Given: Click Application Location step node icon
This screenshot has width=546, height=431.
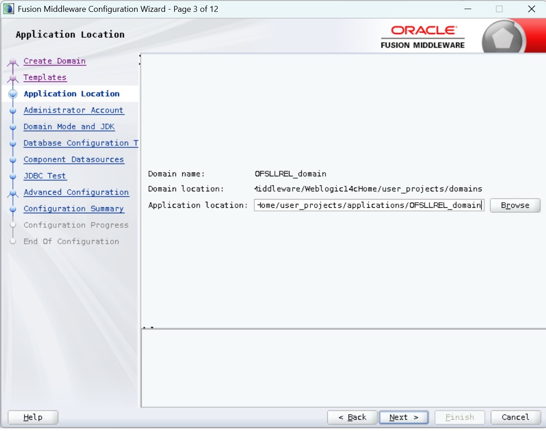Looking at the screenshot, I should point(13,94).
